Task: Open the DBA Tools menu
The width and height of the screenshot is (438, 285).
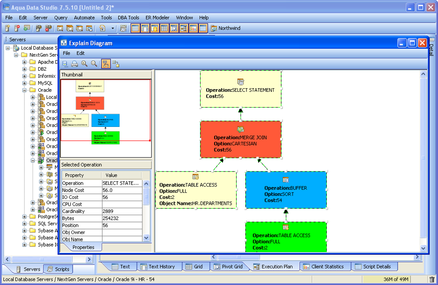Action: (x=128, y=18)
